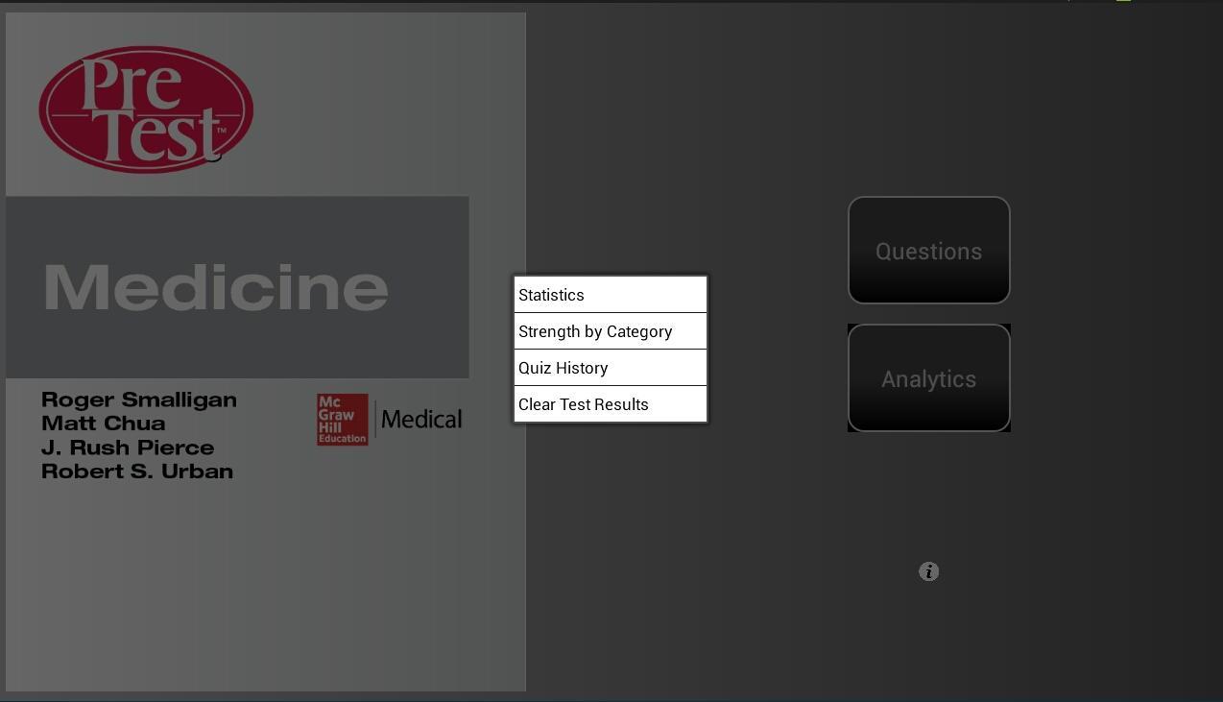Select Strength by Category menu entry
This screenshot has height=702, width=1223.
click(611, 331)
